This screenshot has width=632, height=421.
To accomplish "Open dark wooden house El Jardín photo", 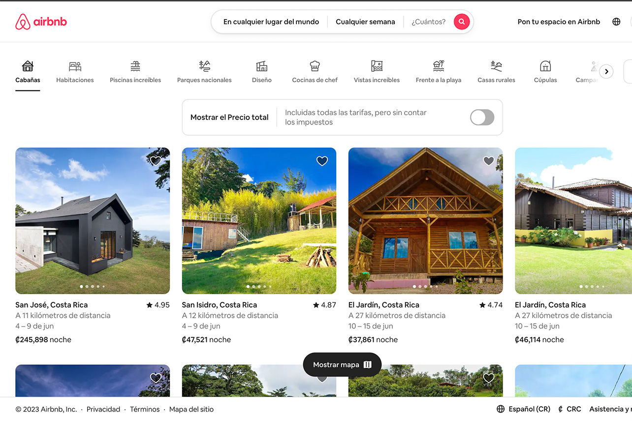I will pos(573,221).
